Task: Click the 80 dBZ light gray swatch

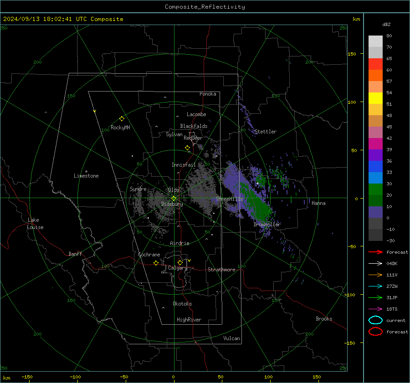Action: tap(375, 41)
